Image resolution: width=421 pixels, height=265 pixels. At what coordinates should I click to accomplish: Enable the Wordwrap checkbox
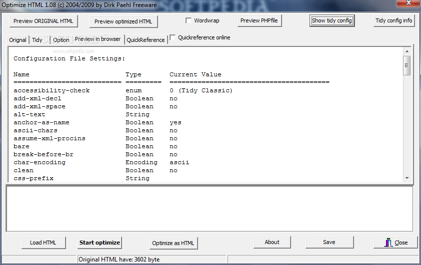[x=188, y=20]
